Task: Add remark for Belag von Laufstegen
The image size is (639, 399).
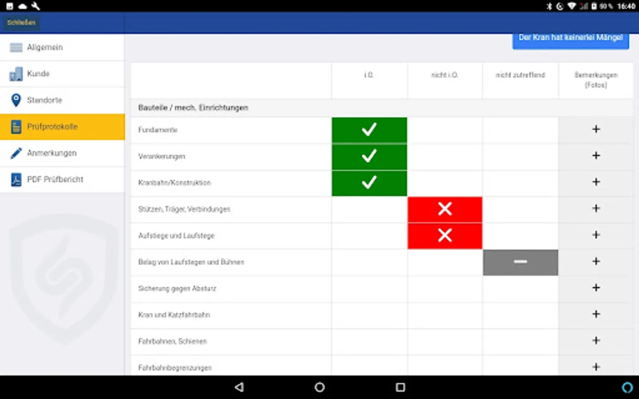Action: pyautogui.click(x=596, y=262)
